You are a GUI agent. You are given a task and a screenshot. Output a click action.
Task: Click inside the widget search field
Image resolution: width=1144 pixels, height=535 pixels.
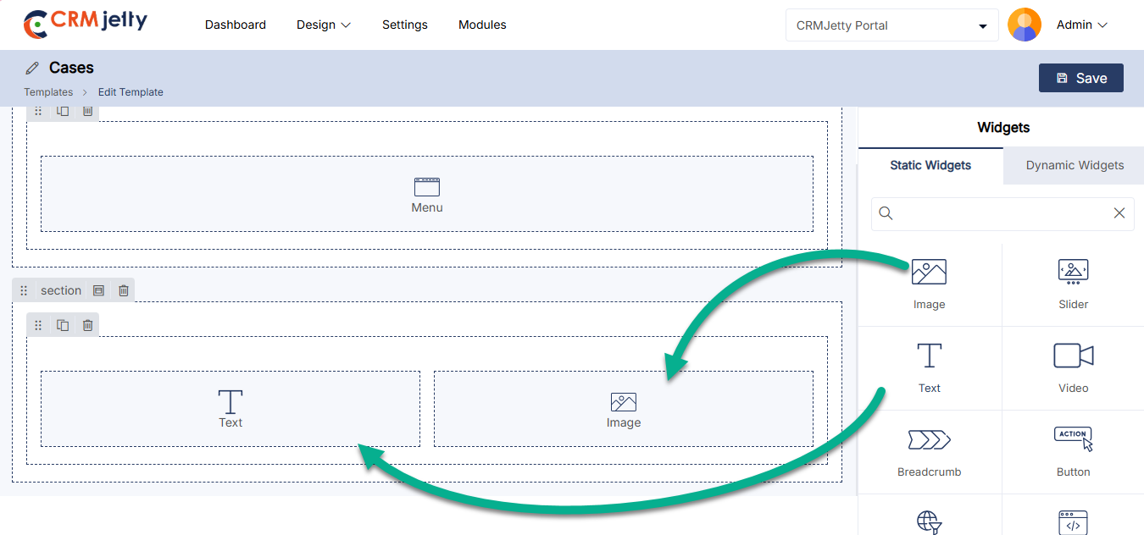1000,213
